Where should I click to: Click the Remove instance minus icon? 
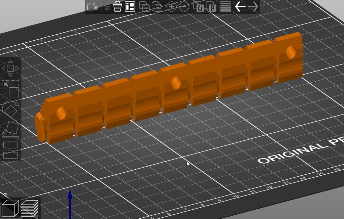coord(184,7)
